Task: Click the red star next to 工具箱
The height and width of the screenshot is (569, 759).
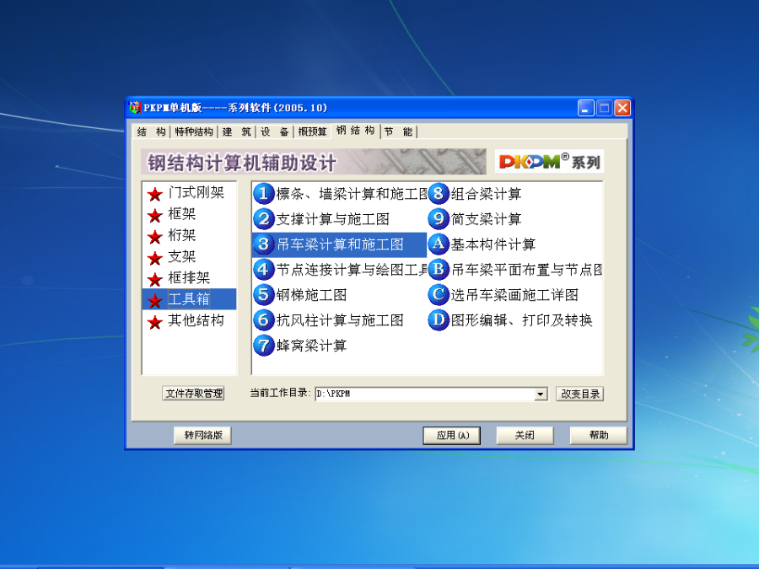Action: pyautogui.click(x=155, y=301)
